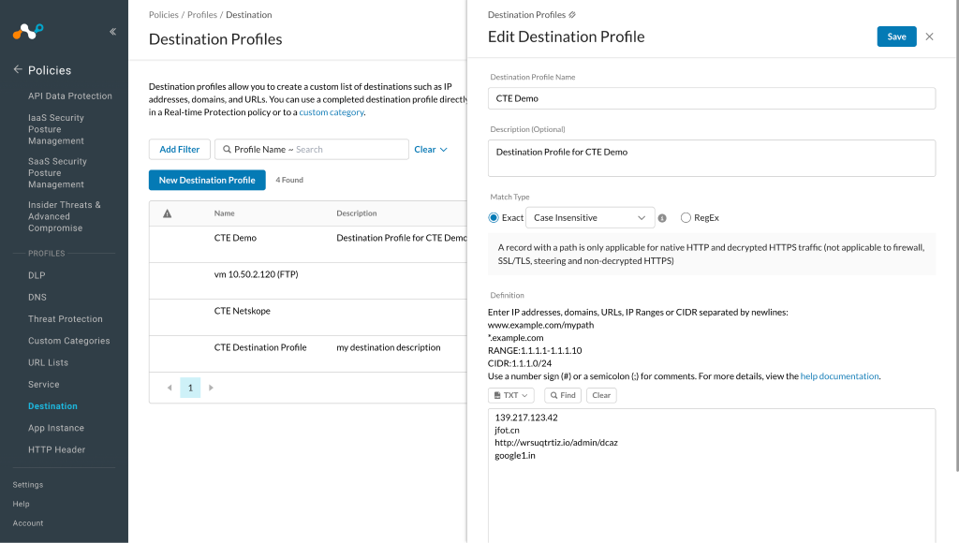Click the Name column header

[x=225, y=213]
